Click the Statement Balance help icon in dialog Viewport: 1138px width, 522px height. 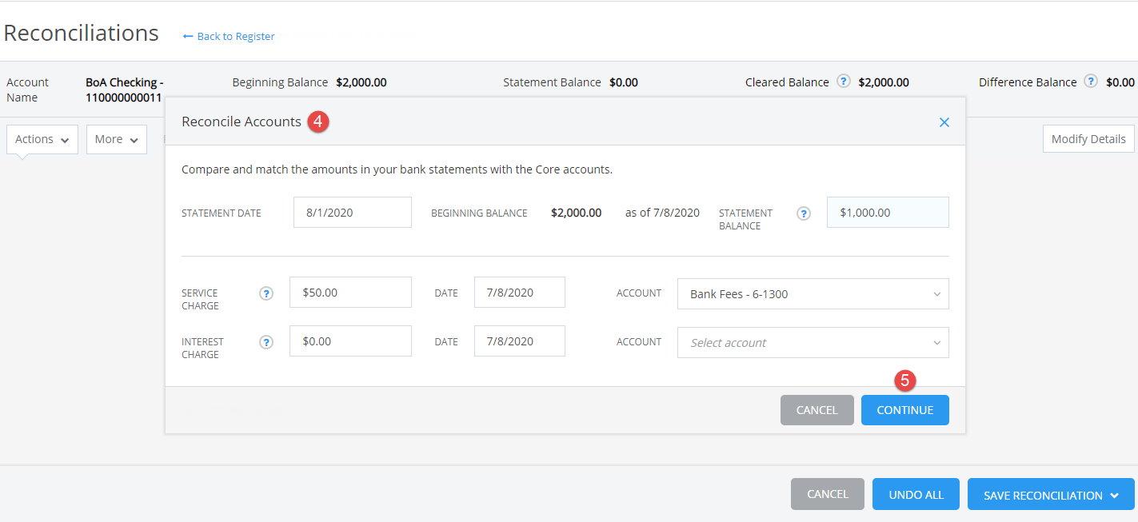click(x=804, y=213)
